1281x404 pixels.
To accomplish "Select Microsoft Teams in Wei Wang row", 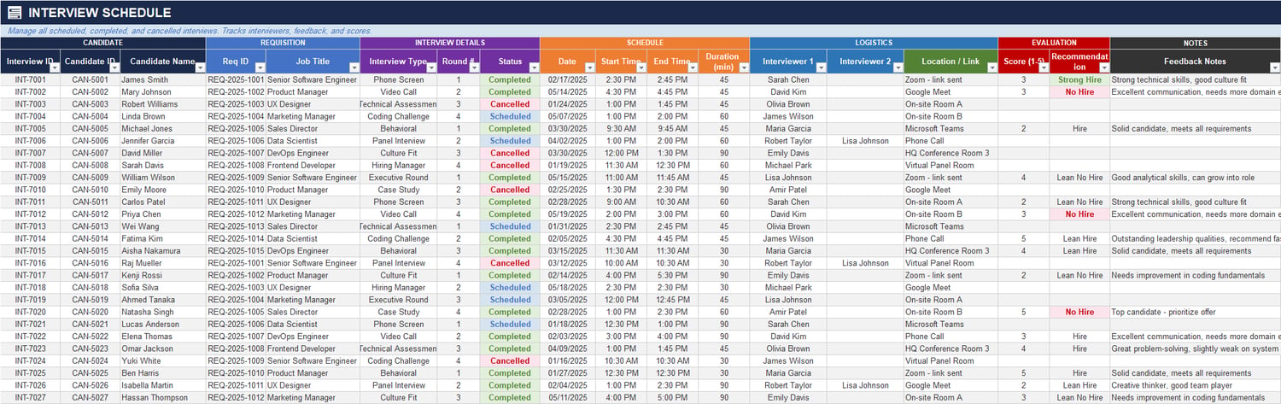I will (951, 226).
